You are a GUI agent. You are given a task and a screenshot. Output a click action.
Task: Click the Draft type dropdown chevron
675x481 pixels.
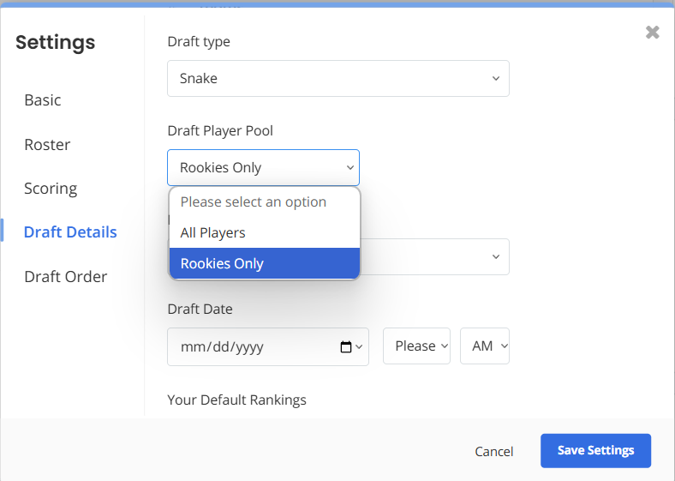click(496, 78)
